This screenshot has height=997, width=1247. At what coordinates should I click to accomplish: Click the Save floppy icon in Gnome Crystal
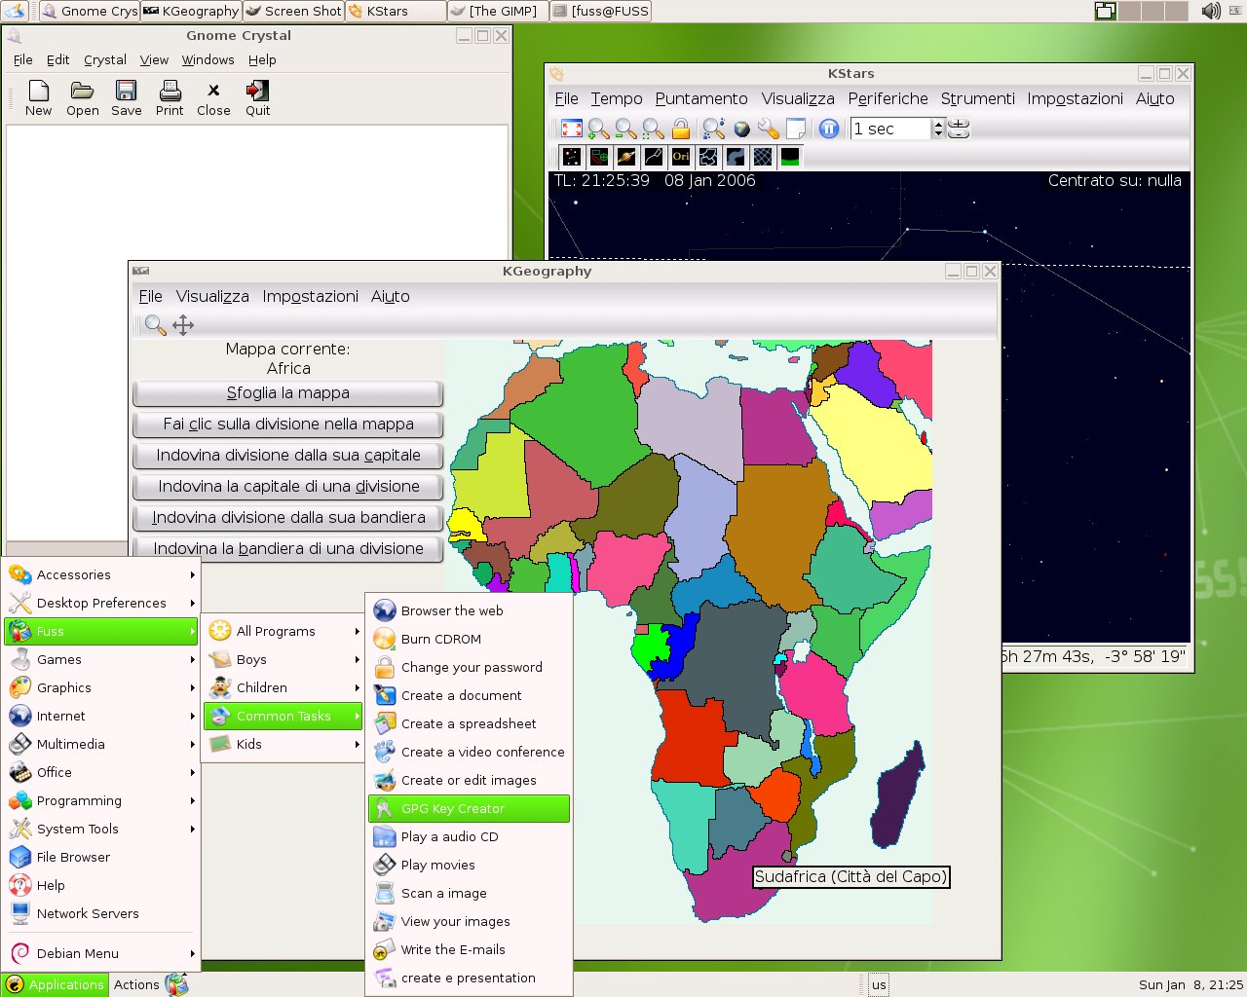coord(126,92)
